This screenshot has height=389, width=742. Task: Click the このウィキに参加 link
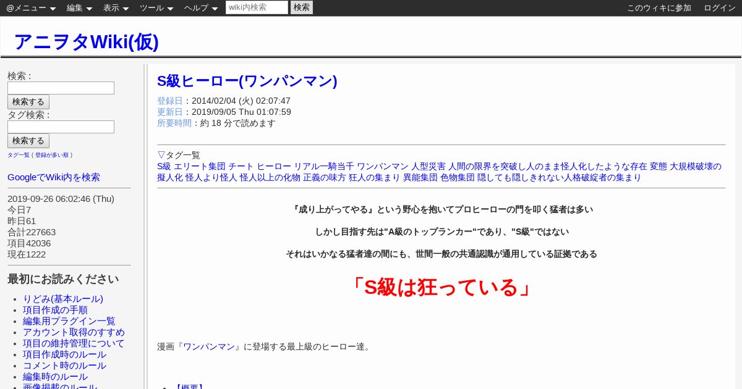coord(659,8)
